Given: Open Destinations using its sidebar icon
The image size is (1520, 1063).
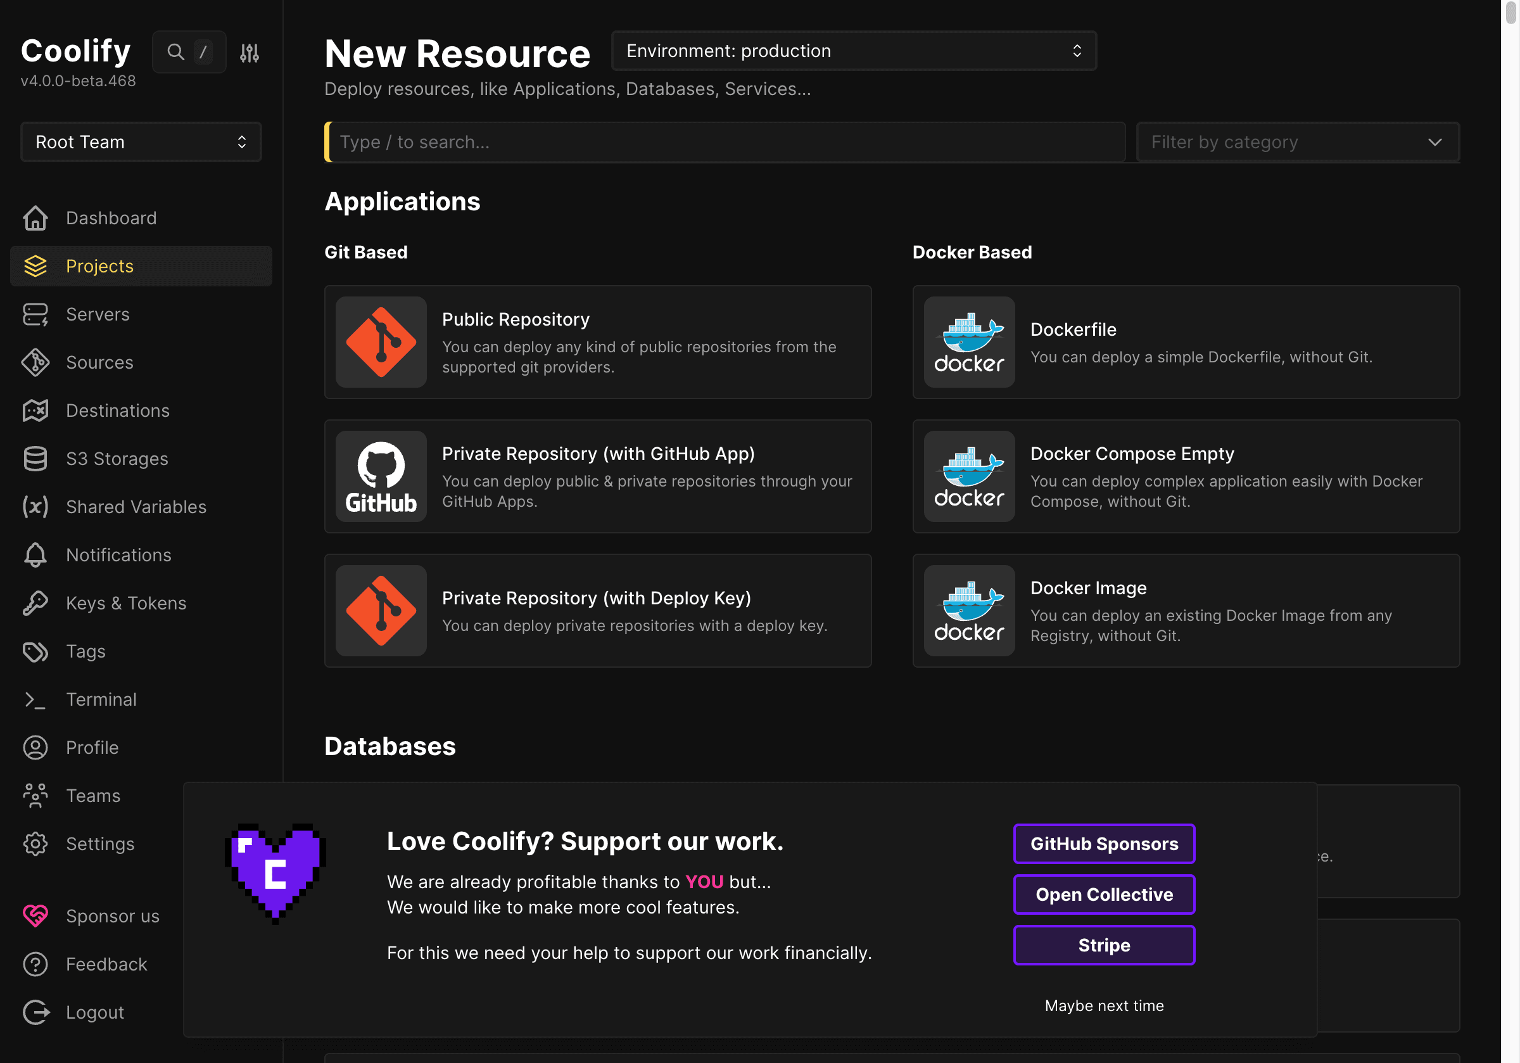Looking at the screenshot, I should 35,410.
